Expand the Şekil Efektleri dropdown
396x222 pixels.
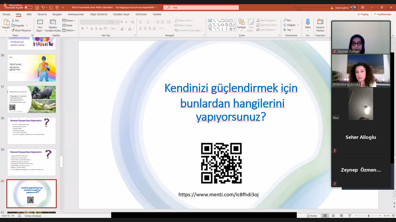point(267,30)
